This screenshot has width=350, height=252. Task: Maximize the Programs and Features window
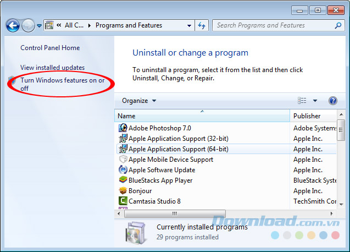click(x=318, y=10)
